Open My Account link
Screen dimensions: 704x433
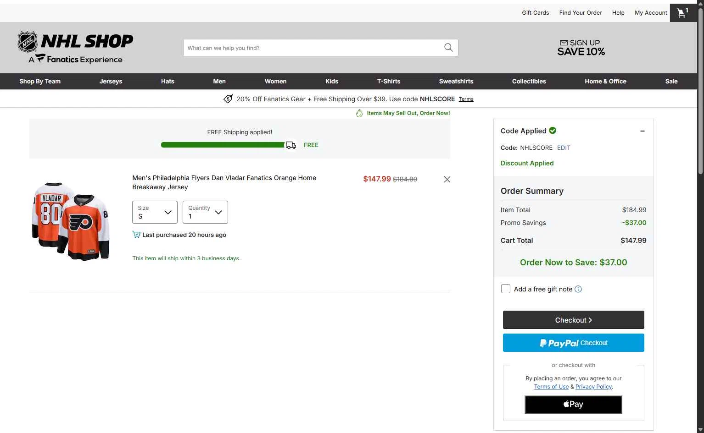click(x=651, y=13)
